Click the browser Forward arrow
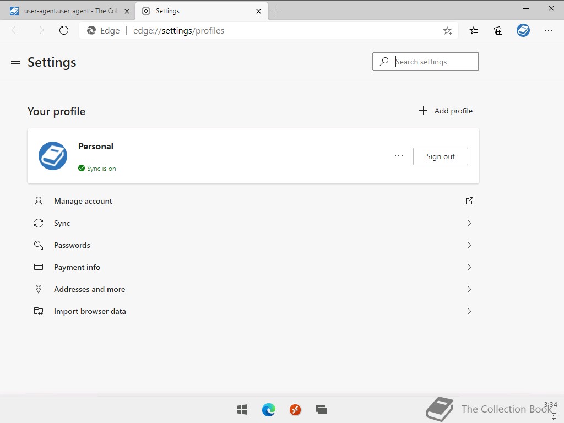The image size is (564, 423). [x=40, y=31]
